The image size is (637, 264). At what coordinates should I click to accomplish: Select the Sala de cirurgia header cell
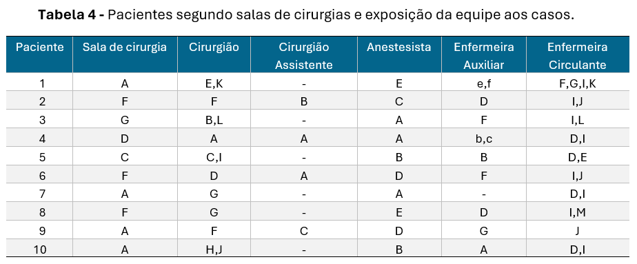pos(125,55)
